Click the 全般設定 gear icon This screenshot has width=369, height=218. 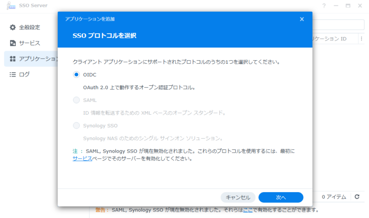coord(12,27)
